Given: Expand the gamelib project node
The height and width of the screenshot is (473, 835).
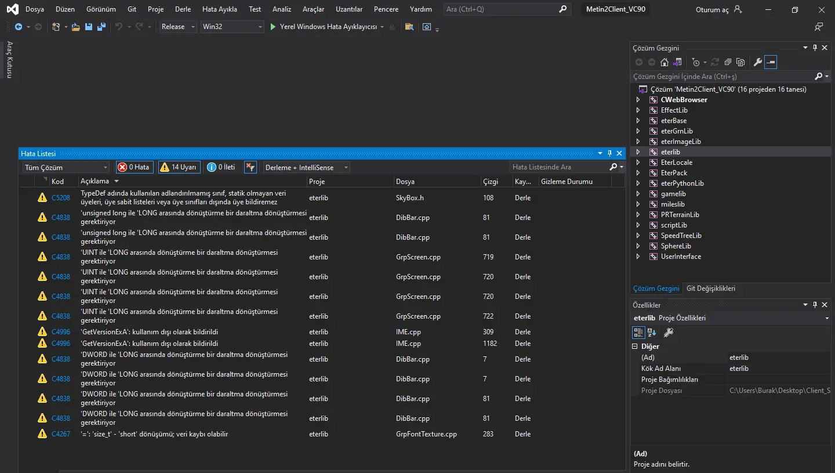Looking at the screenshot, I should click(638, 194).
